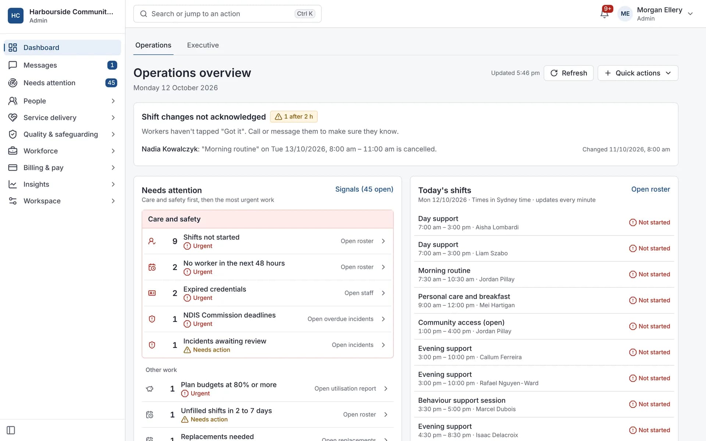The width and height of the screenshot is (706, 441).
Task: Click the Needs attention target icon
Action: [x=13, y=83]
